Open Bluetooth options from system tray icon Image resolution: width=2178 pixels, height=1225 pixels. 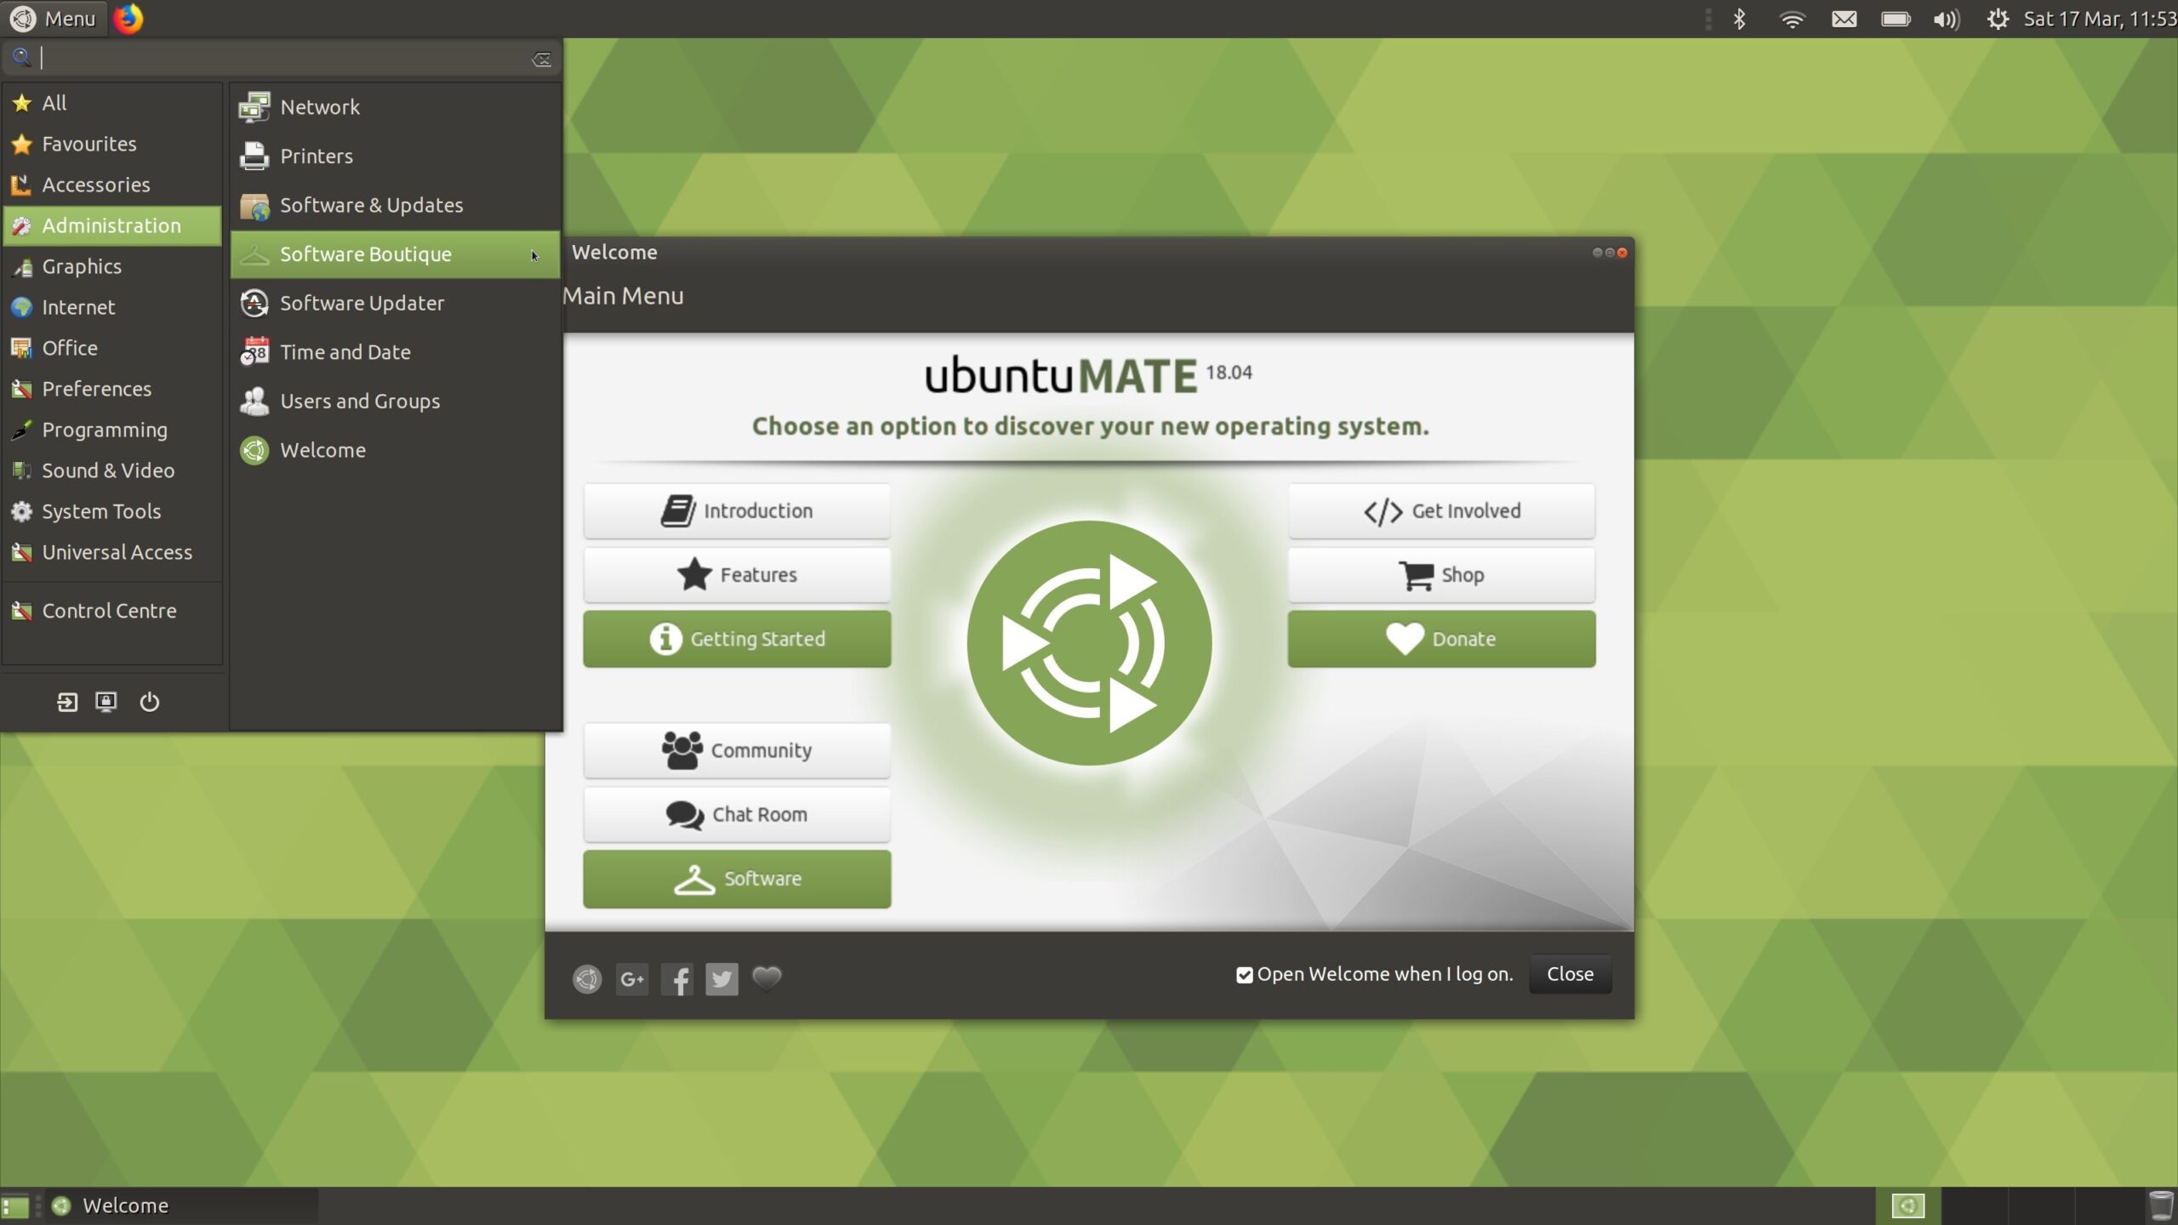tap(1739, 18)
